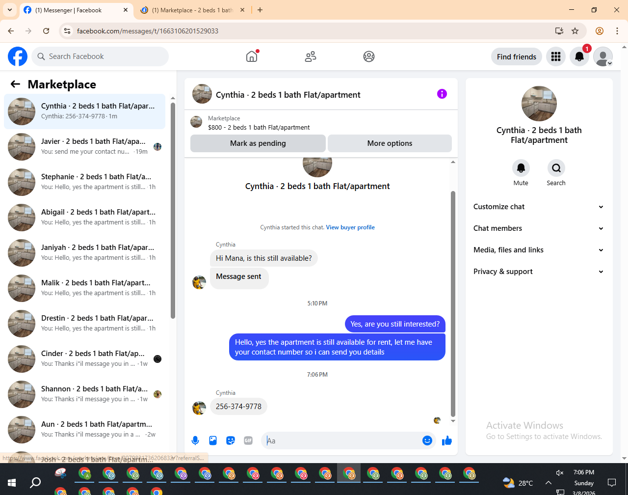Expand Chat members section

pyautogui.click(x=539, y=228)
